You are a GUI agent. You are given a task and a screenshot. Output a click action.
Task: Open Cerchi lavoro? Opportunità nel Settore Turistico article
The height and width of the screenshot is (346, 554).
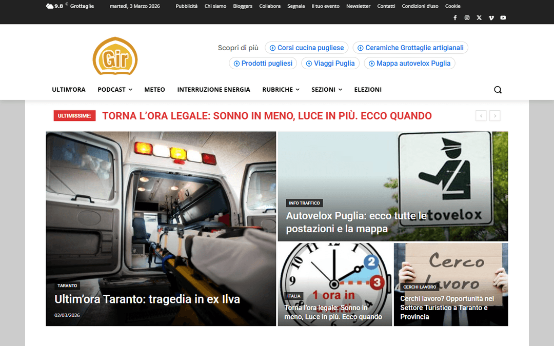447,308
